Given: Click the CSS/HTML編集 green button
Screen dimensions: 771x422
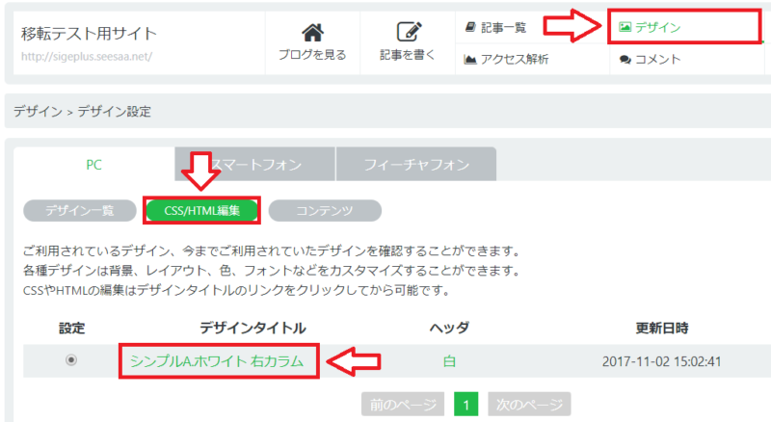Looking at the screenshot, I should [201, 210].
